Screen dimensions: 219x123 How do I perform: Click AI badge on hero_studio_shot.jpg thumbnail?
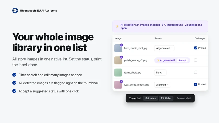point(121,45)
